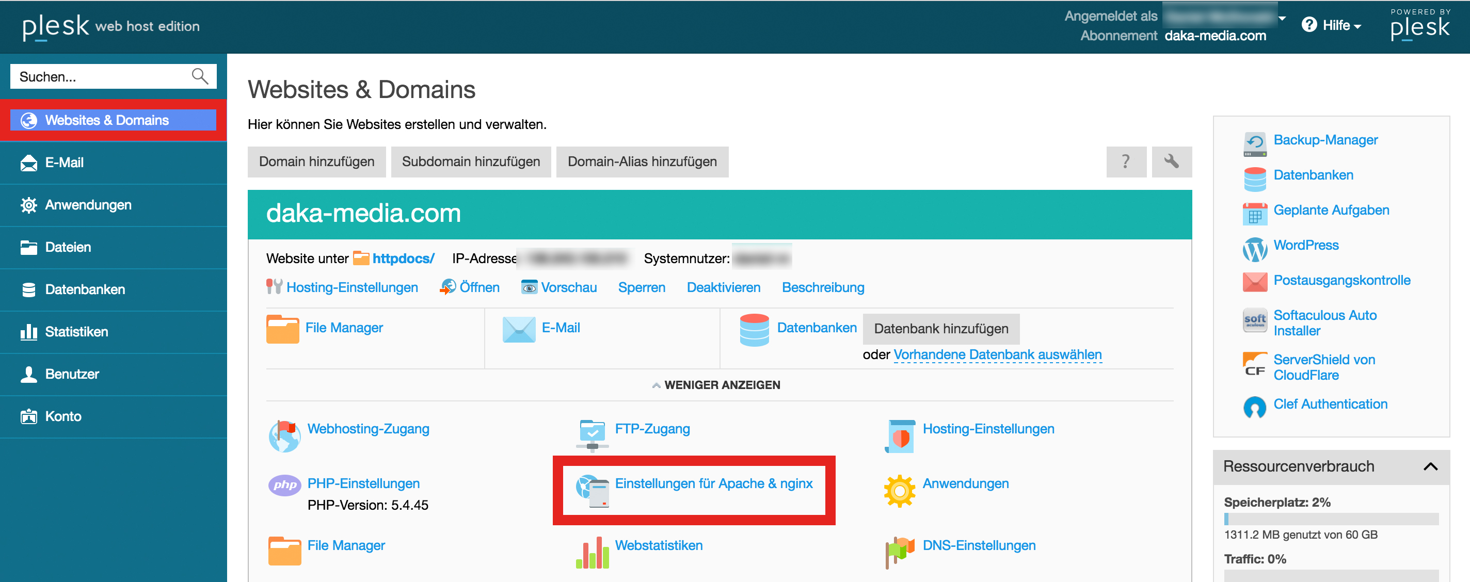The width and height of the screenshot is (1470, 582).
Task: Click the Softaculous Auto Installer icon
Action: coord(1254,321)
